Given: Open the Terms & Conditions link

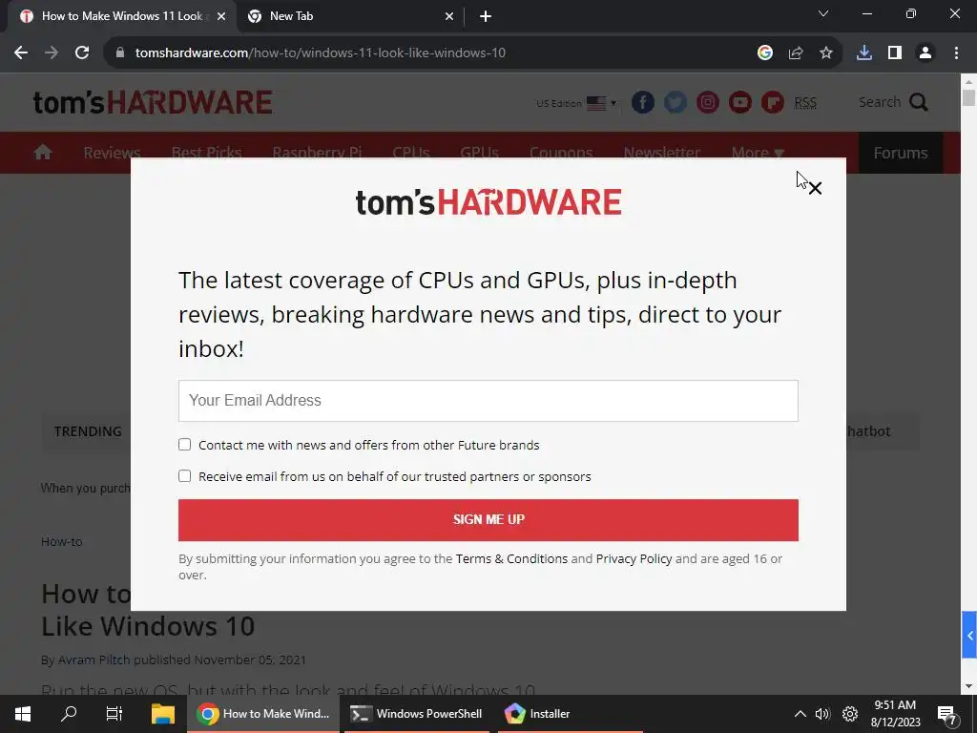Looking at the screenshot, I should coord(511,558).
